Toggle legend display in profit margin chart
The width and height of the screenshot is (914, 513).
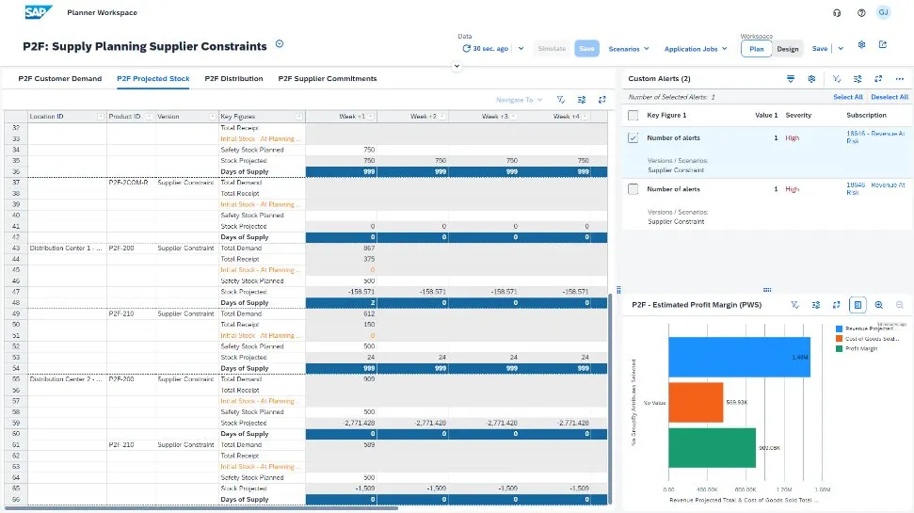[x=858, y=305]
